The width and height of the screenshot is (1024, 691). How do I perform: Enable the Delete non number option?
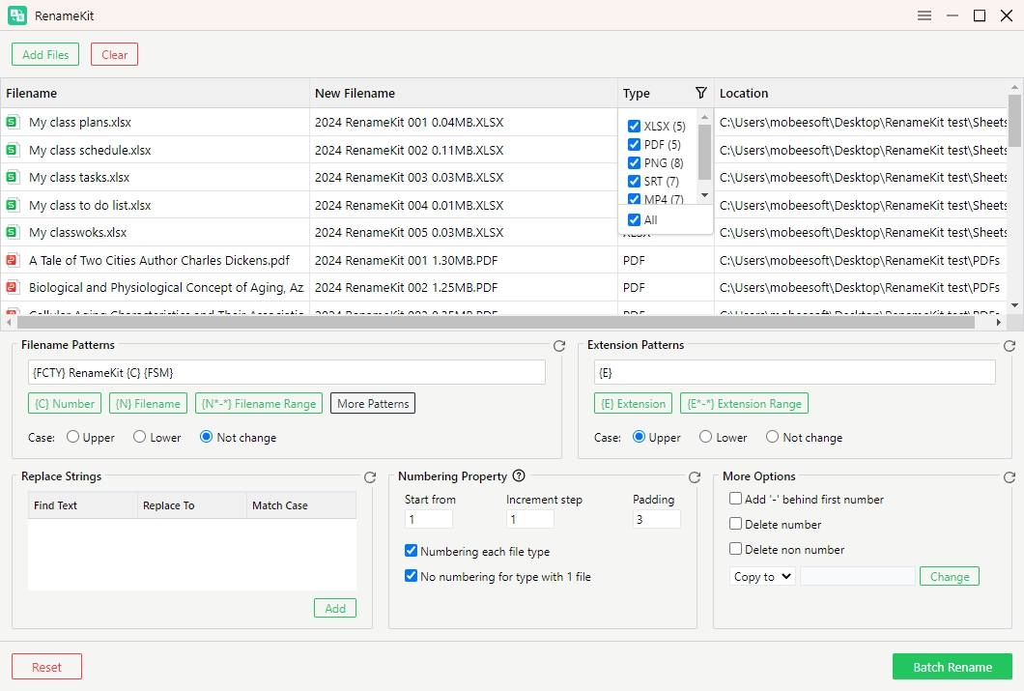[736, 549]
